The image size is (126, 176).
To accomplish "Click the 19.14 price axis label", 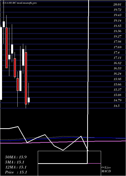I will 117,21.
